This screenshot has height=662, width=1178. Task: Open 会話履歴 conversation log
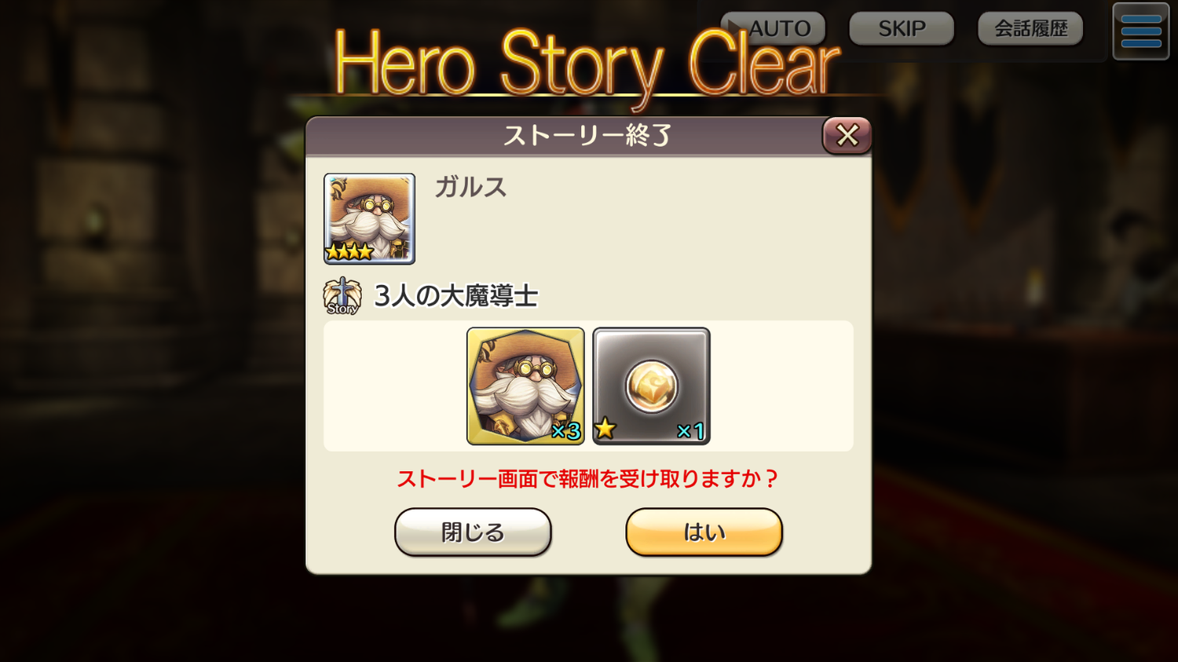coord(1030,28)
